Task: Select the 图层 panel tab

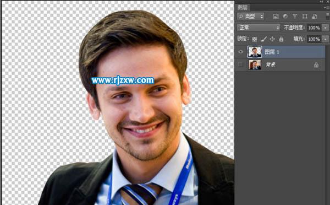Action: pos(243,8)
